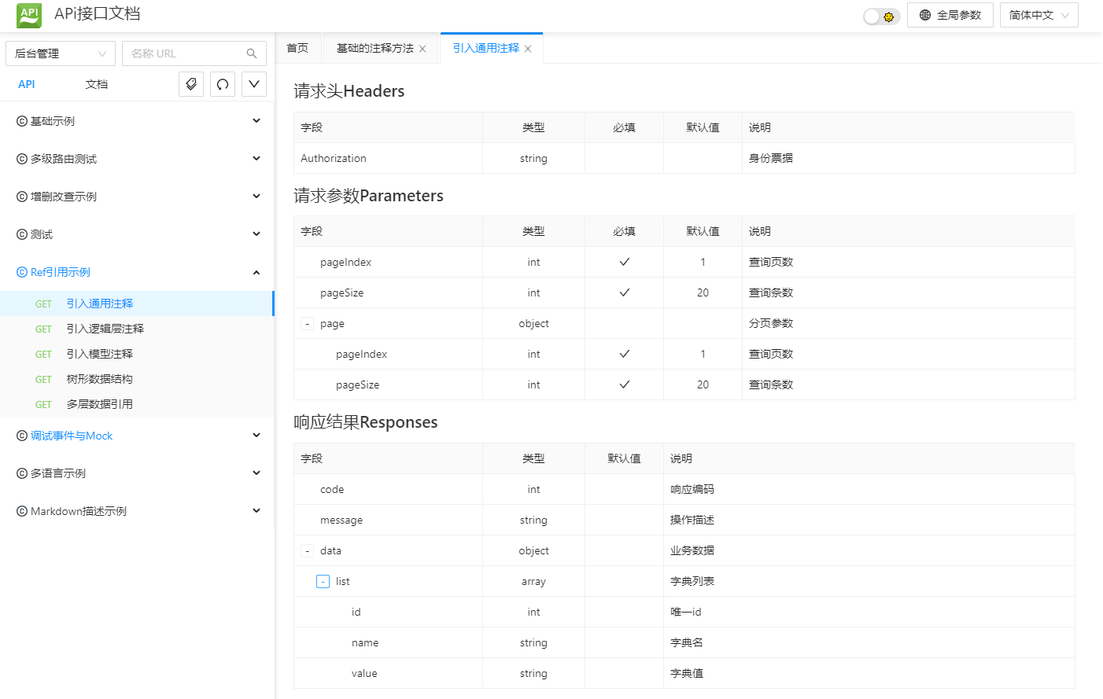
Task: Open the 后台管理 dropdown
Action: [x=61, y=53]
